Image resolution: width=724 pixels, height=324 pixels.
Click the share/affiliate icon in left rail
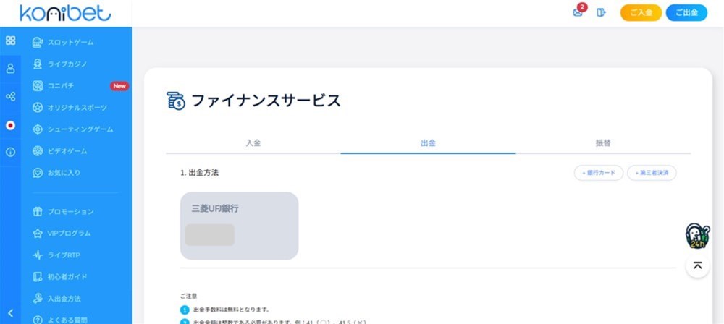click(x=10, y=96)
